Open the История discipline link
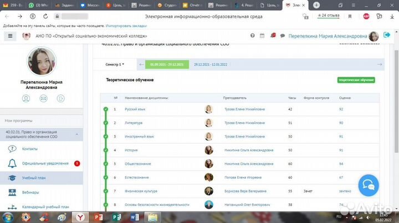This screenshot has height=223, width=399. [x=131, y=150]
